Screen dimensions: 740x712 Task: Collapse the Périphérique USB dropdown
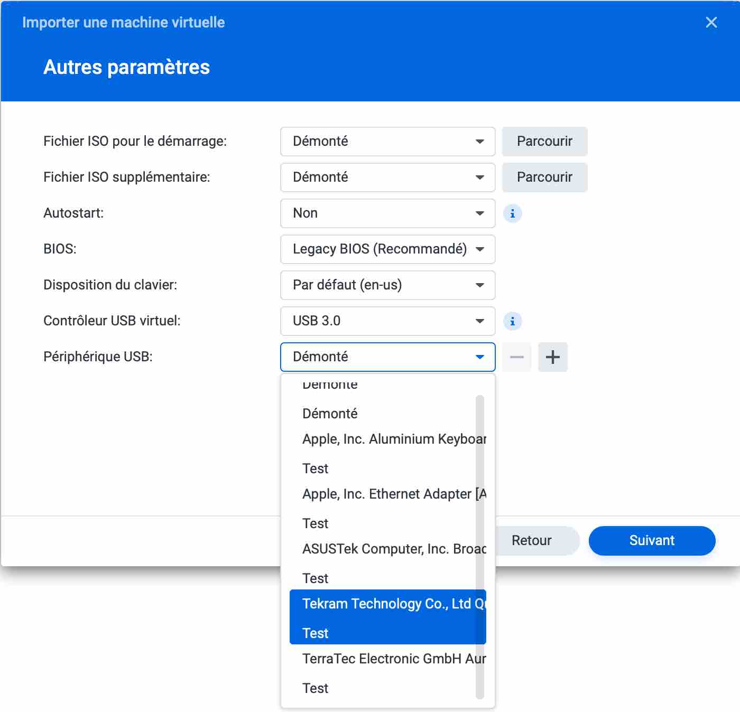pos(387,357)
